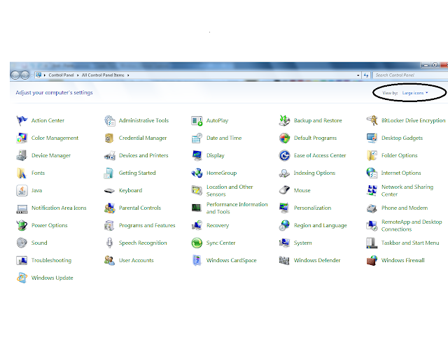448x358 pixels.
Task: Click the Backup and Restore icon
Action: click(x=284, y=121)
